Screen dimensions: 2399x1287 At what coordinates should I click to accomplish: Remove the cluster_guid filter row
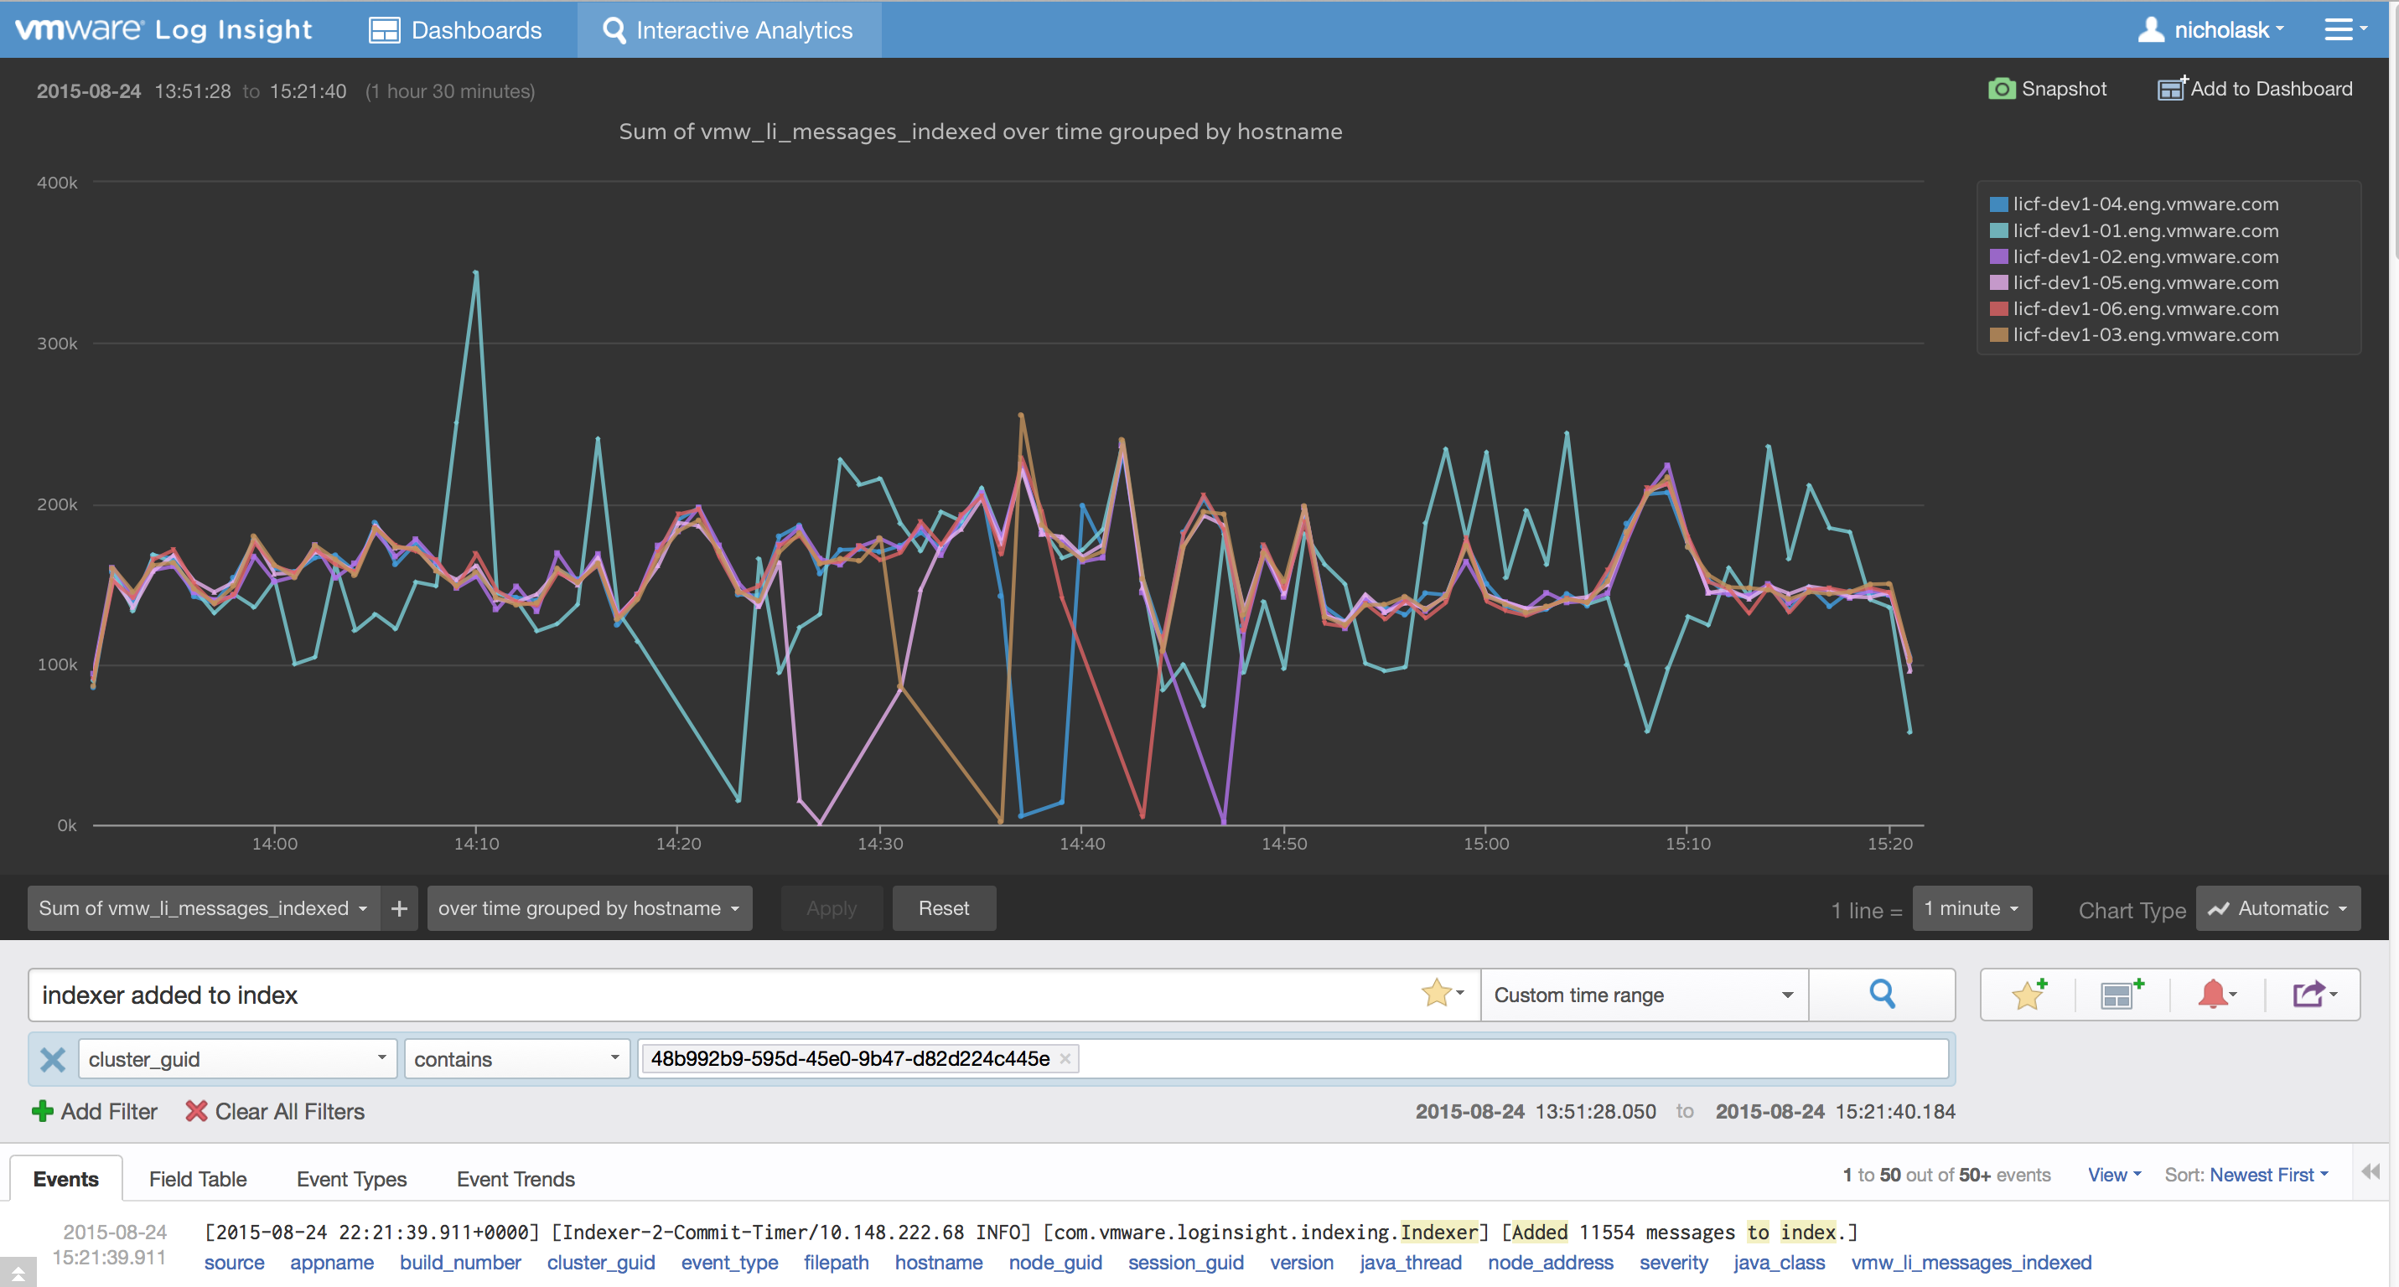point(53,1059)
